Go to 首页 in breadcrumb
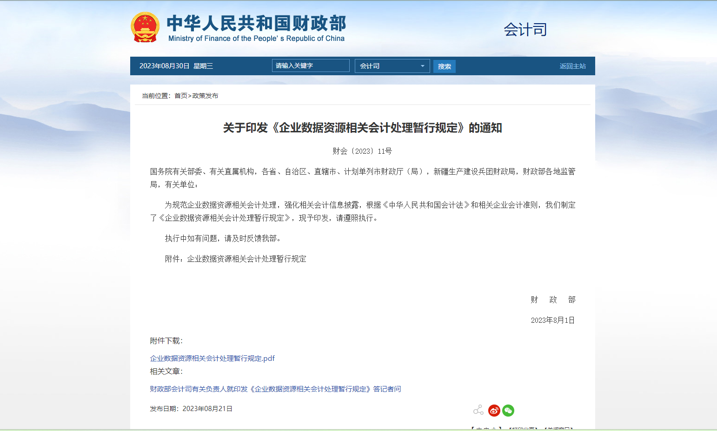Viewport: 717px width, 431px height. point(181,96)
